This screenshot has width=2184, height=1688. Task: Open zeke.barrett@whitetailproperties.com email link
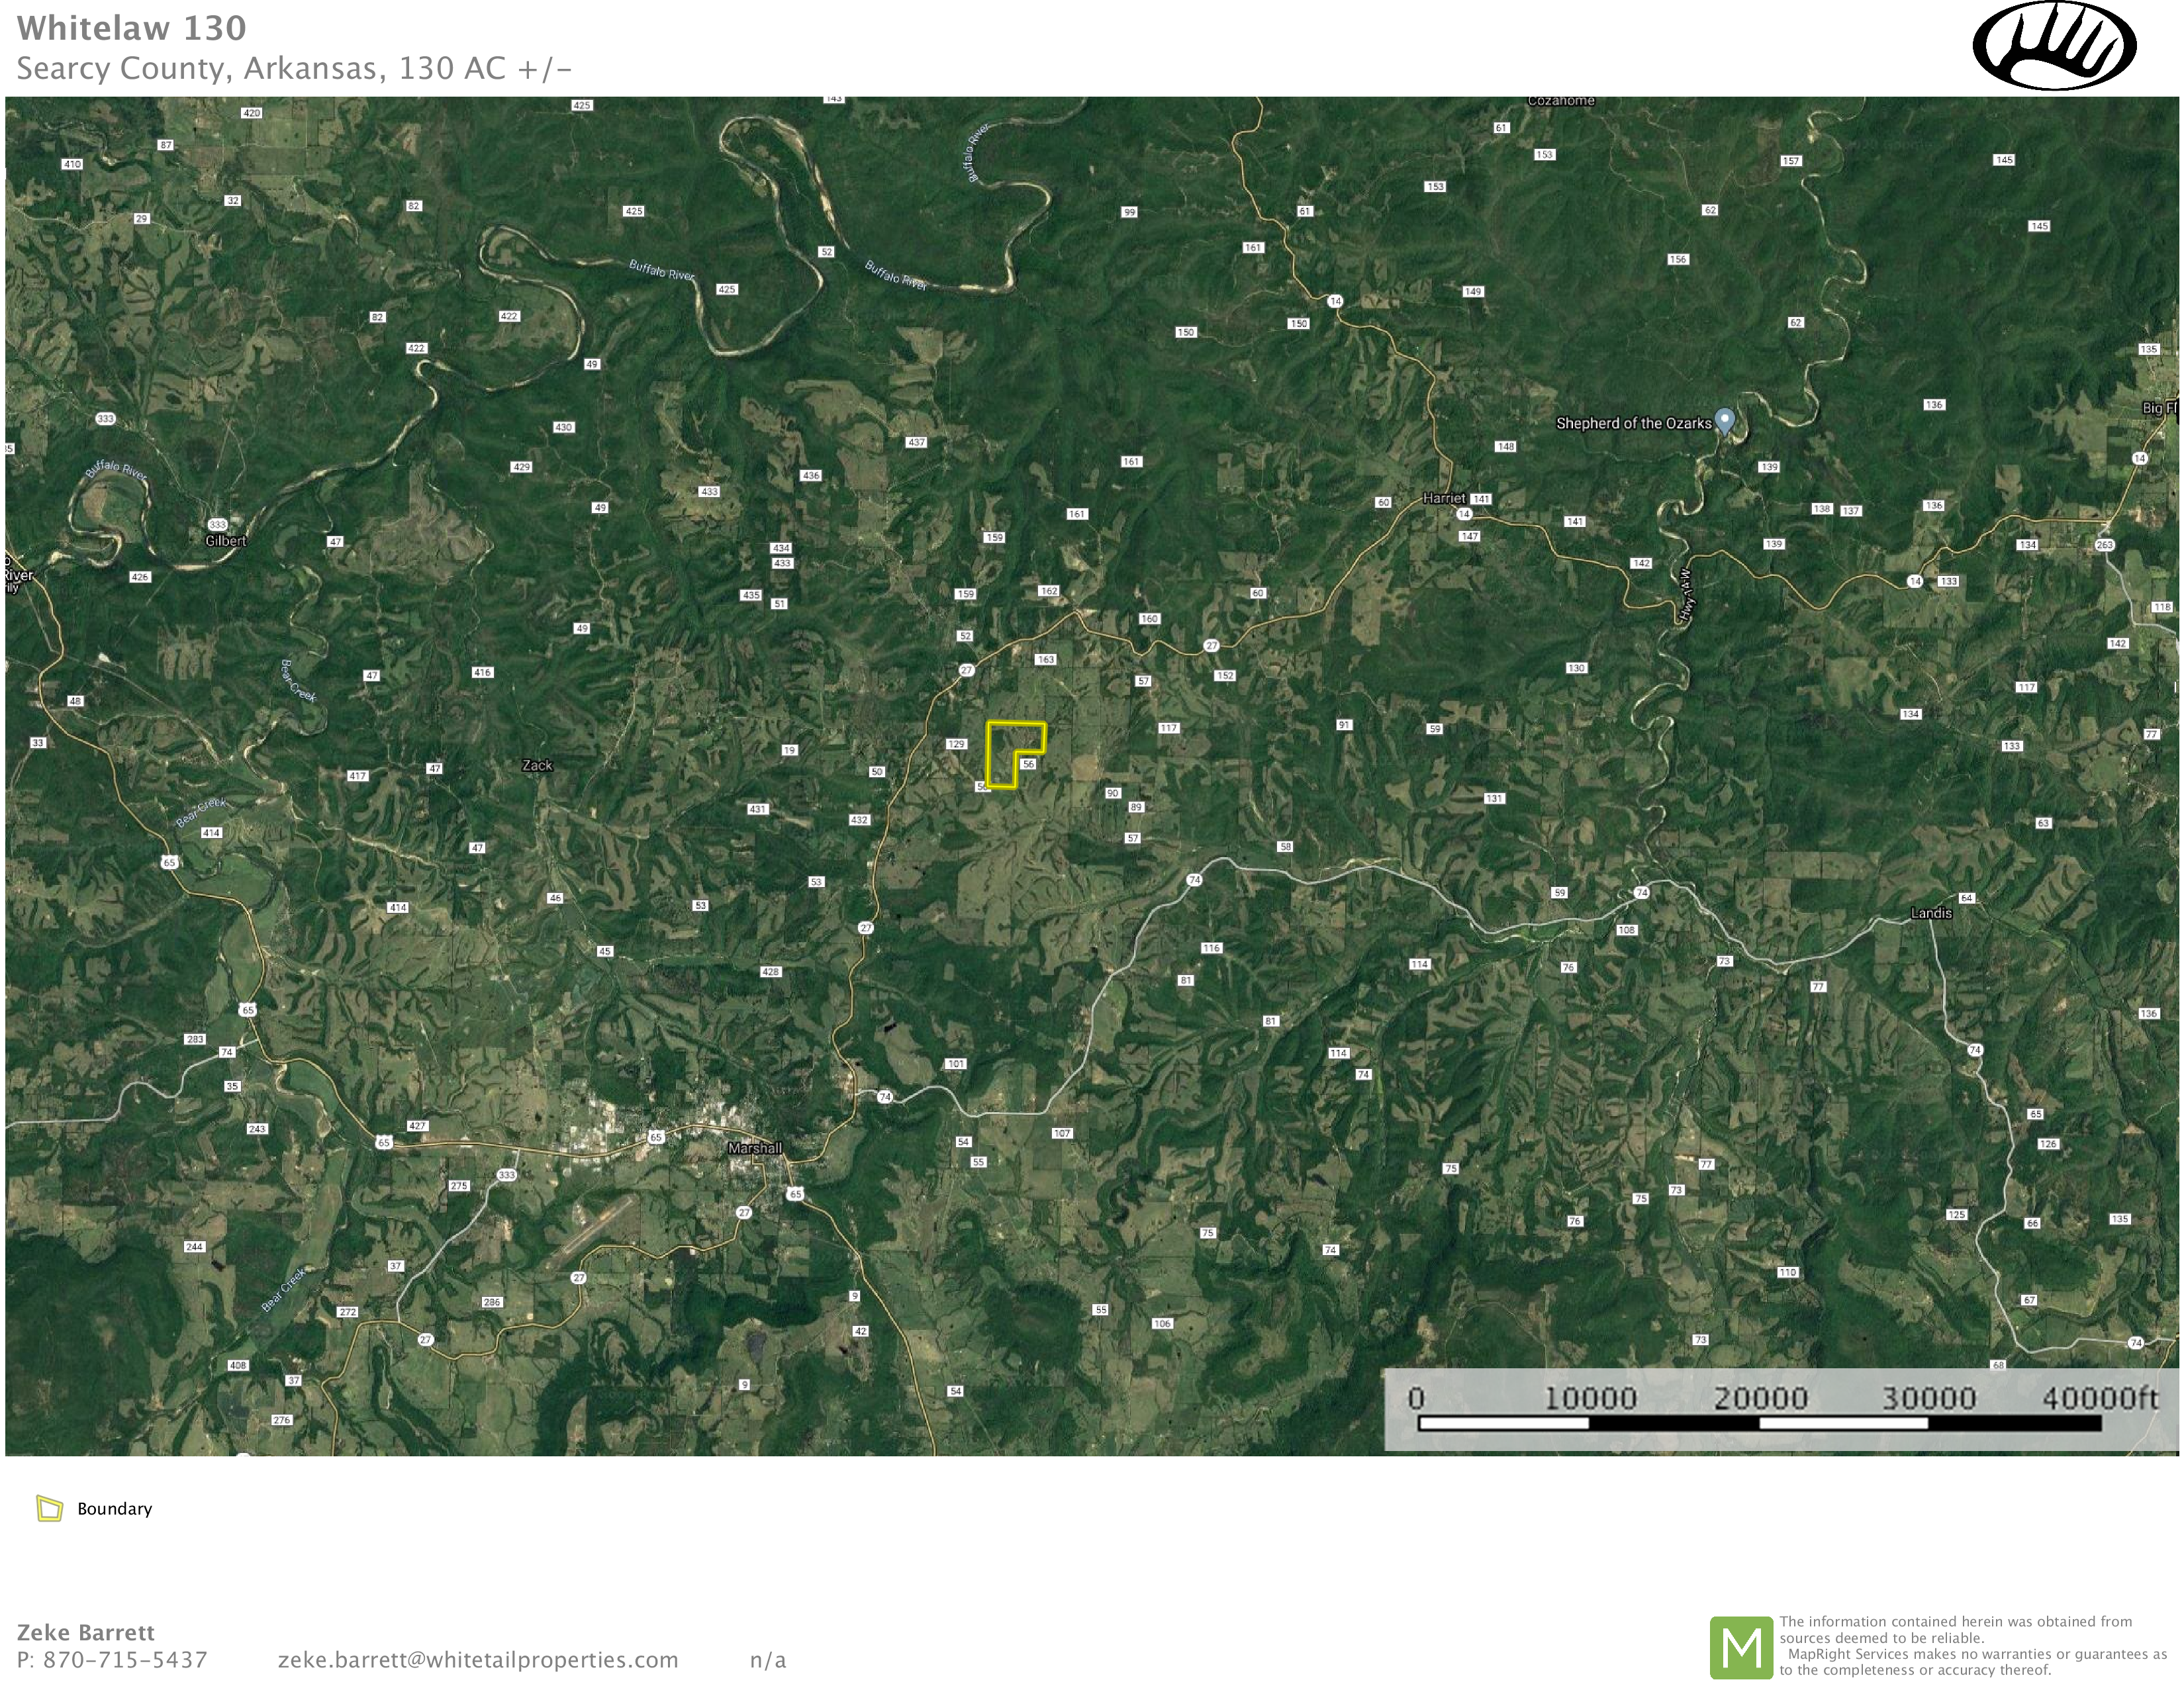(x=478, y=1660)
